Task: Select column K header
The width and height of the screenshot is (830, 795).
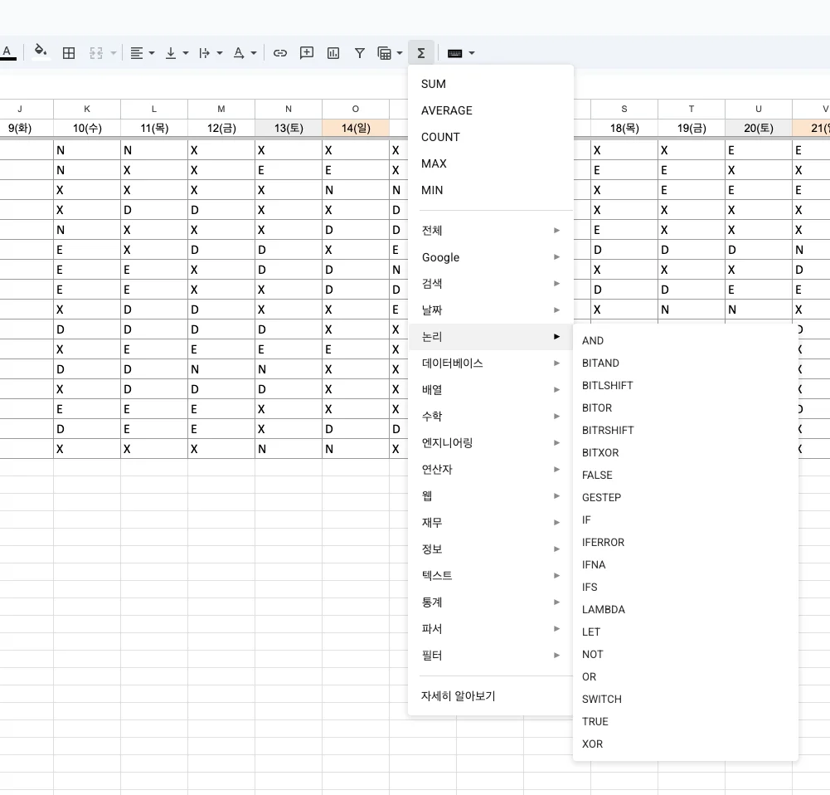Action: click(x=87, y=109)
